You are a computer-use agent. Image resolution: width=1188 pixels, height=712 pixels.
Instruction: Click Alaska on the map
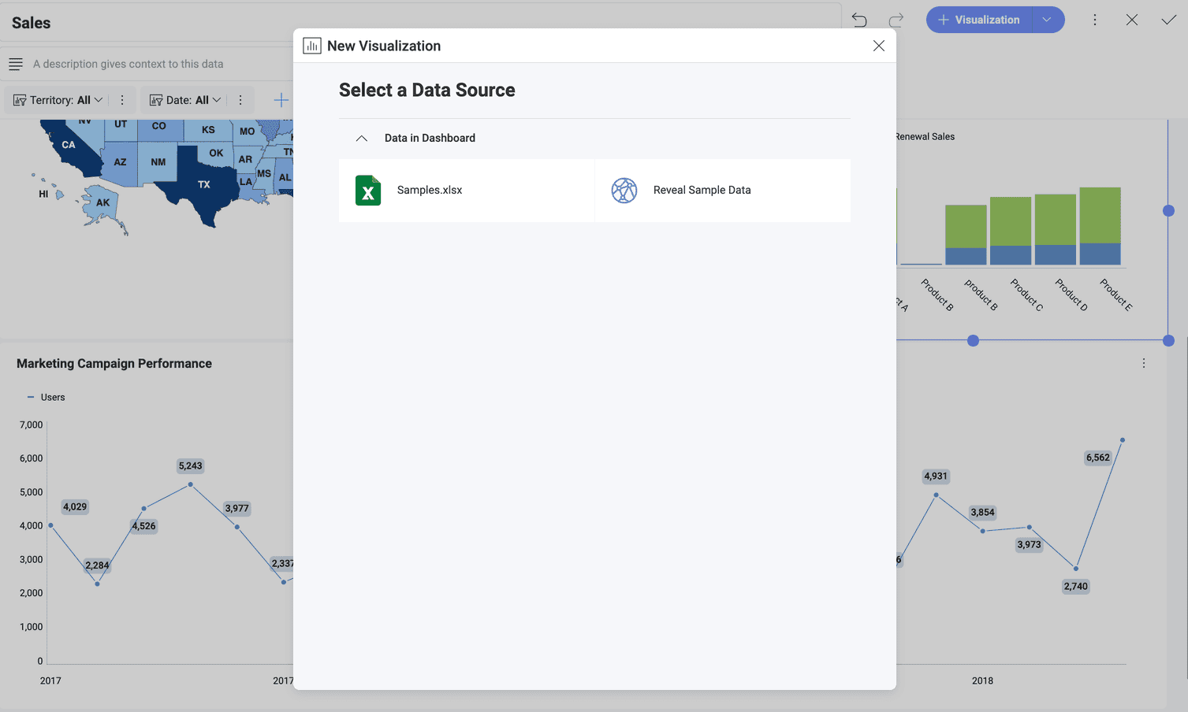[103, 202]
